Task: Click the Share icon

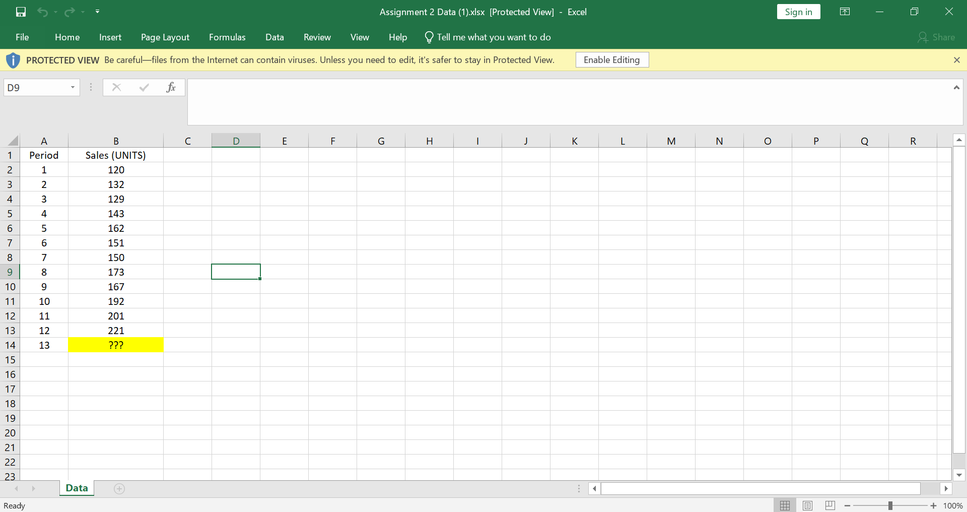Action: [937, 37]
